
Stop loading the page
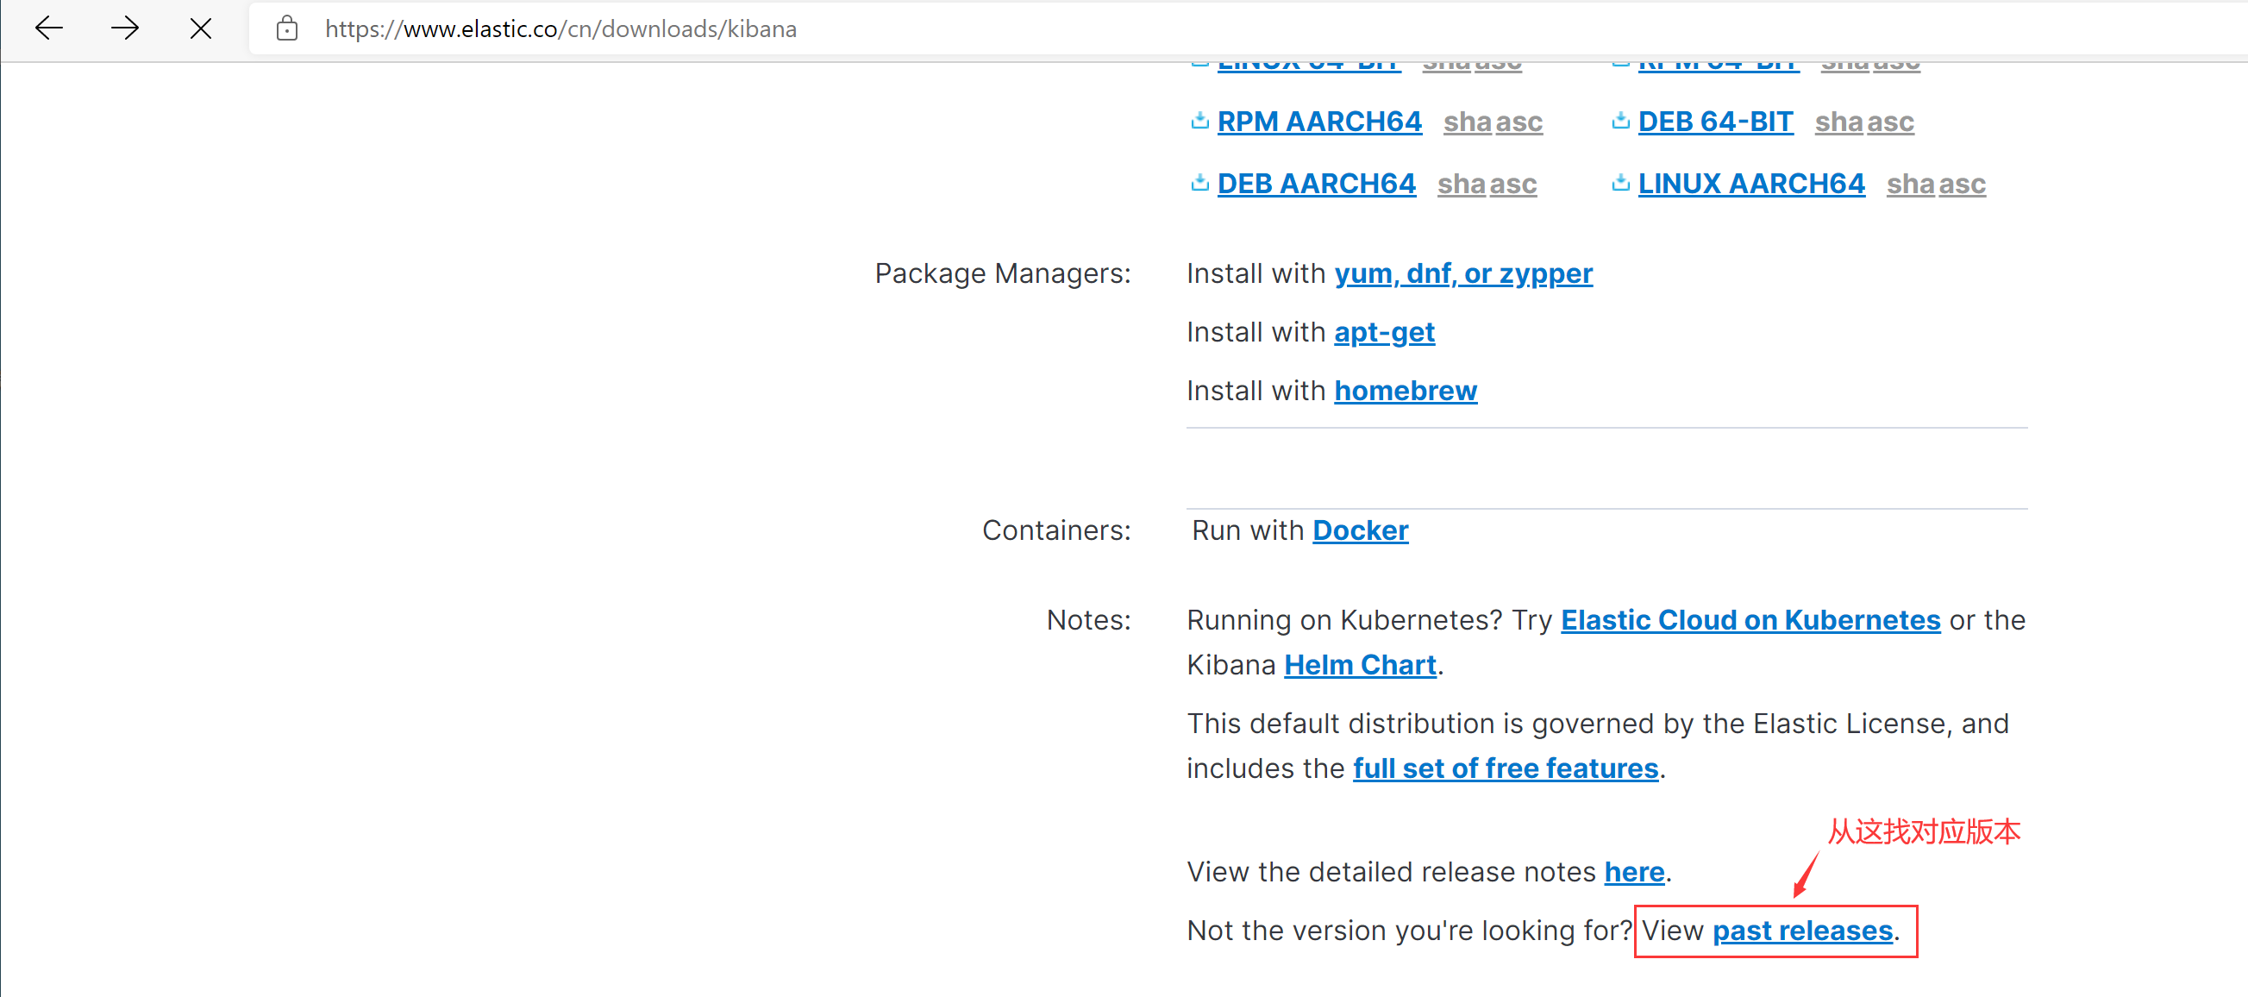[201, 28]
